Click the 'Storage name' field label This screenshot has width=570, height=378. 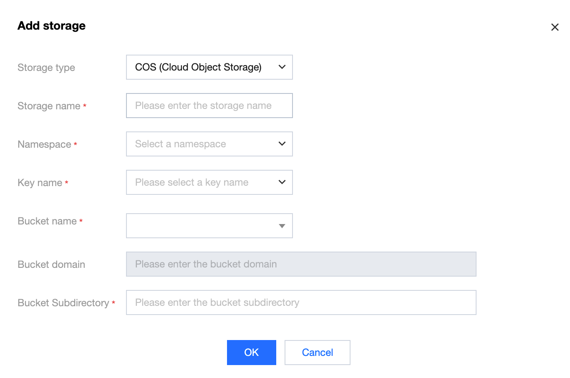49,106
